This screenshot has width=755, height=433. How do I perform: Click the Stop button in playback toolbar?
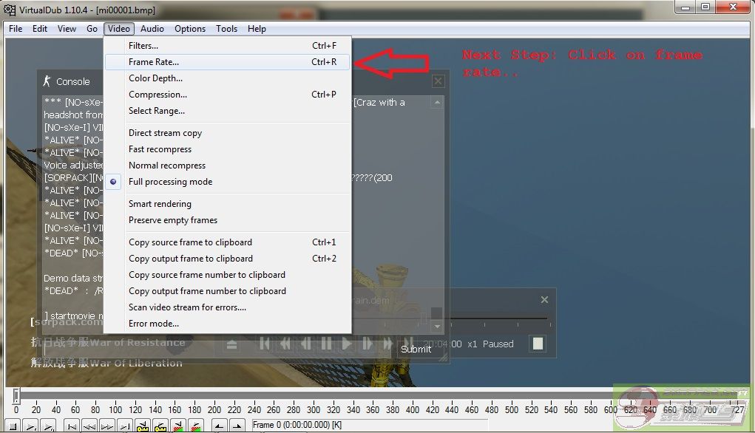pos(13,426)
